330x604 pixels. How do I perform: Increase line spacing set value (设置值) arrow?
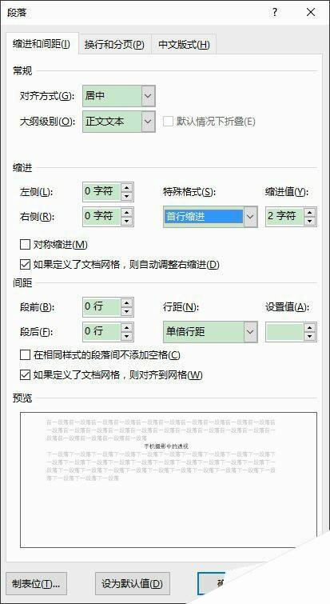[x=309, y=328]
